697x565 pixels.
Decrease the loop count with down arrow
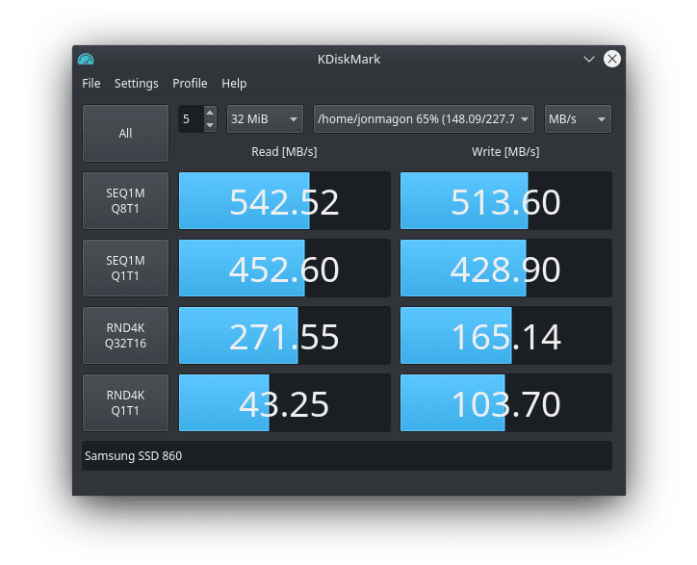(x=210, y=125)
